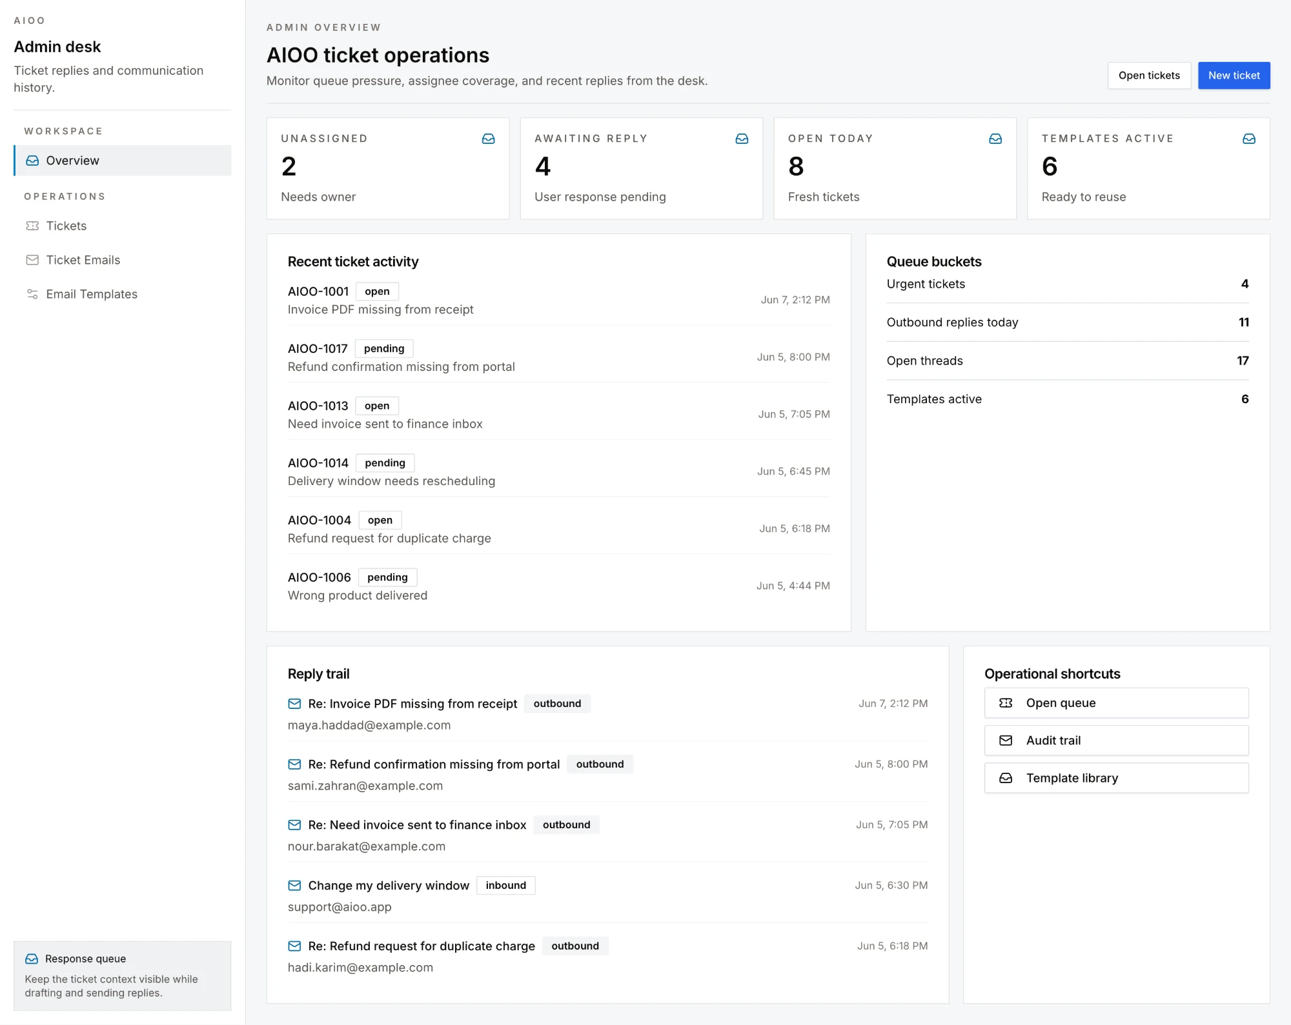Click the open status badge on AIOO-1001
The width and height of the screenshot is (1291, 1025).
tap(377, 292)
